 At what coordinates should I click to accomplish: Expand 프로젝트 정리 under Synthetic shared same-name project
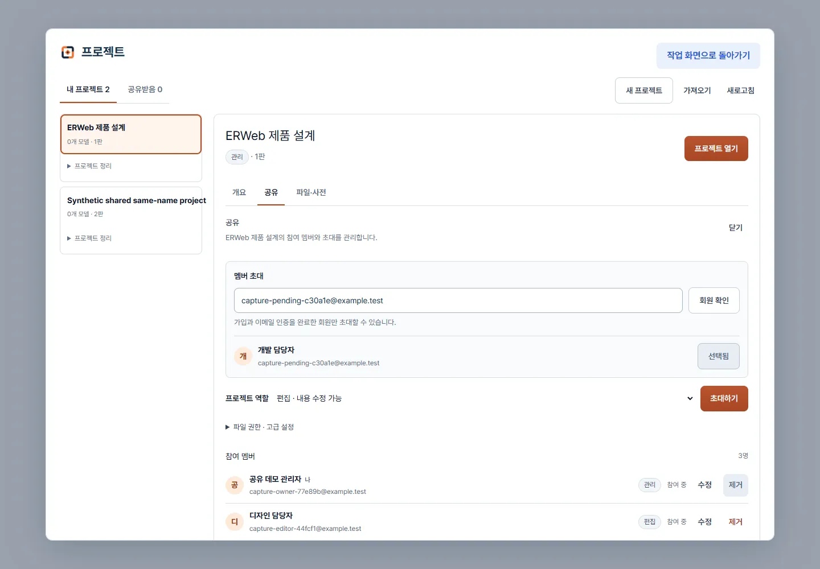pyautogui.click(x=89, y=238)
